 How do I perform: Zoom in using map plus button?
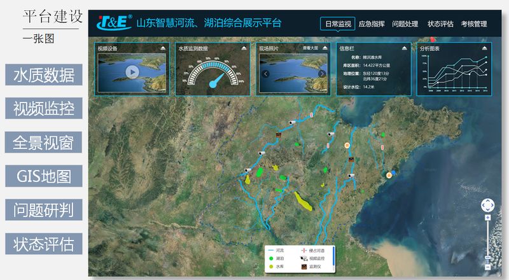(x=487, y=217)
